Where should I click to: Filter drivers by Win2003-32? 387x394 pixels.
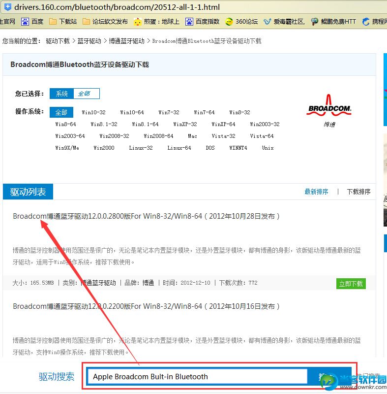click(265, 124)
